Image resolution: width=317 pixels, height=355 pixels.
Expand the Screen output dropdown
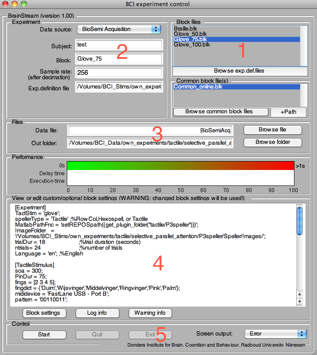click(275, 334)
